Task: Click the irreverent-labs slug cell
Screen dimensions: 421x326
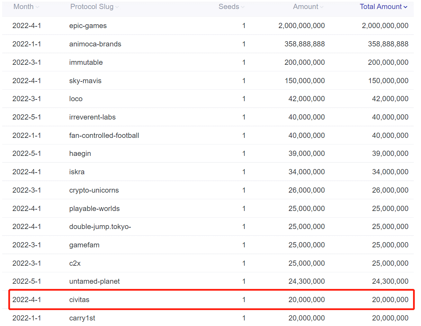Action: pyautogui.click(x=92, y=117)
